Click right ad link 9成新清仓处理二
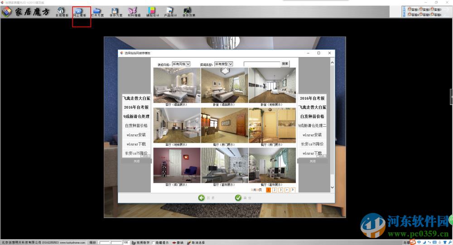 click(312, 126)
